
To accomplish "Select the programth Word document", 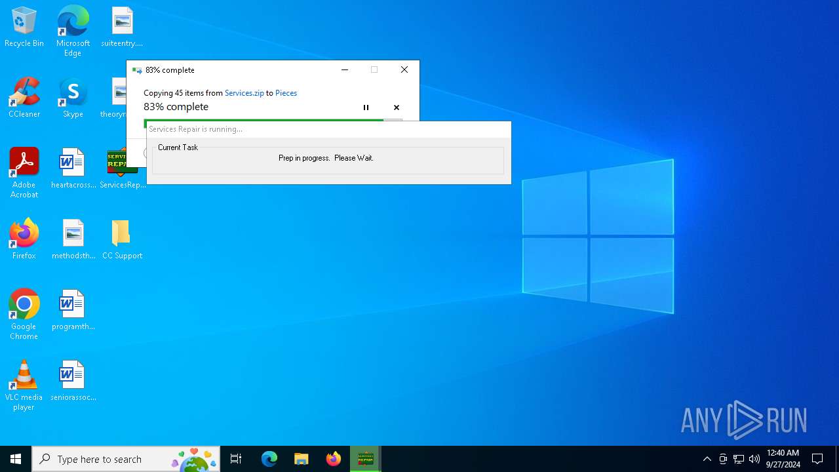I will (73, 311).
